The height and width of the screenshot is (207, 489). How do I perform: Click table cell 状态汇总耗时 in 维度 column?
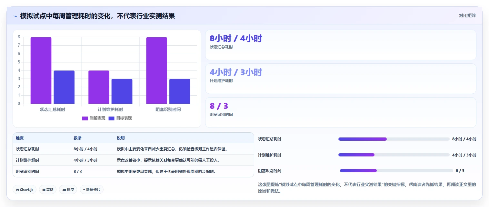click(x=27, y=149)
